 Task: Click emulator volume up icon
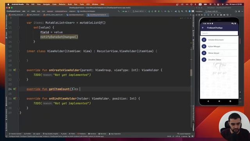tap(199, 15)
